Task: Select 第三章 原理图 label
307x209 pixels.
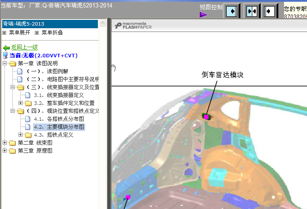Action: coord(35,151)
